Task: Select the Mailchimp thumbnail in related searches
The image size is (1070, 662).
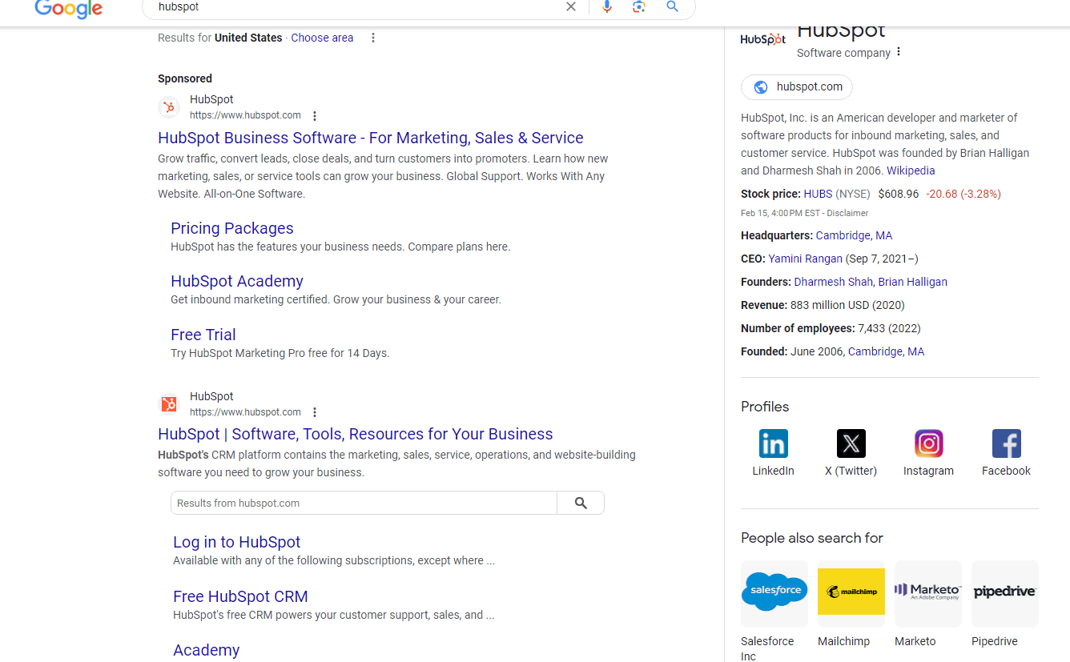Action: (851, 593)
